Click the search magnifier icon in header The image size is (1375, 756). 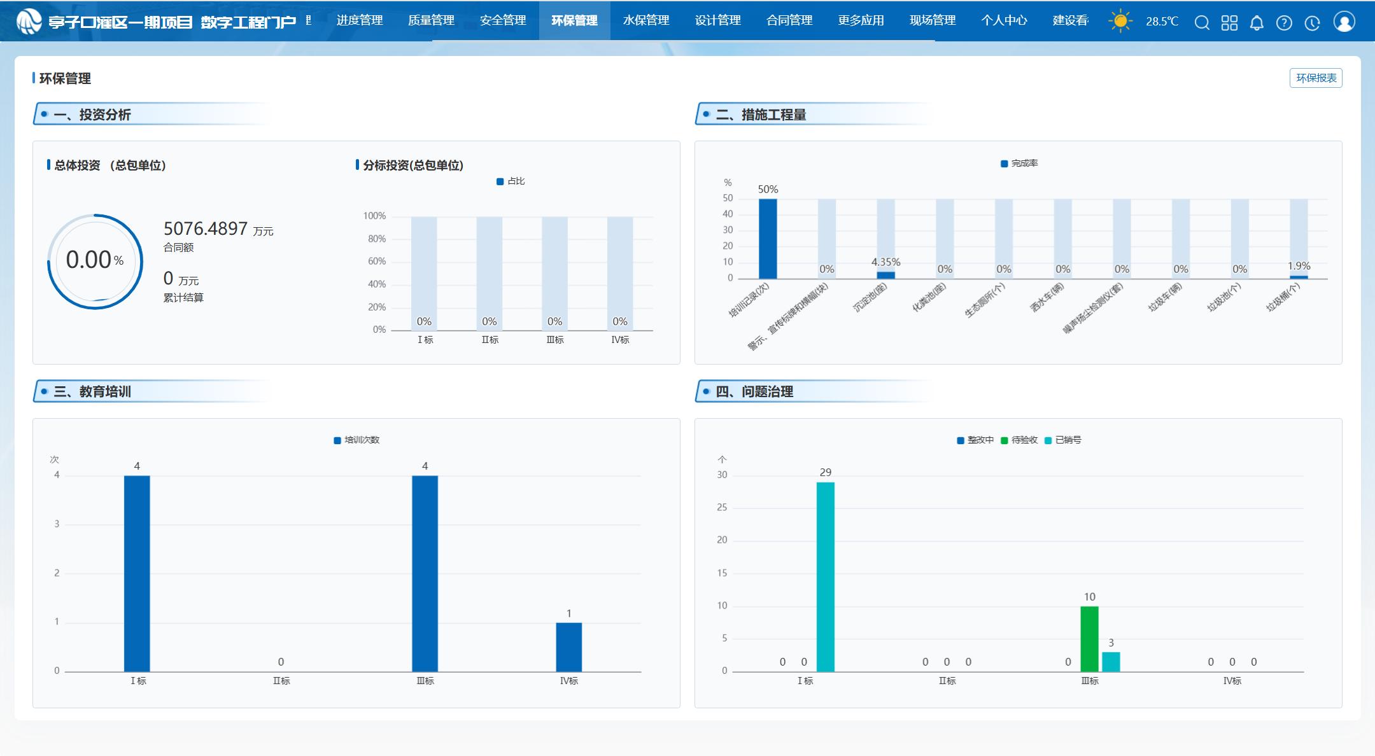tap(1202, 23)
